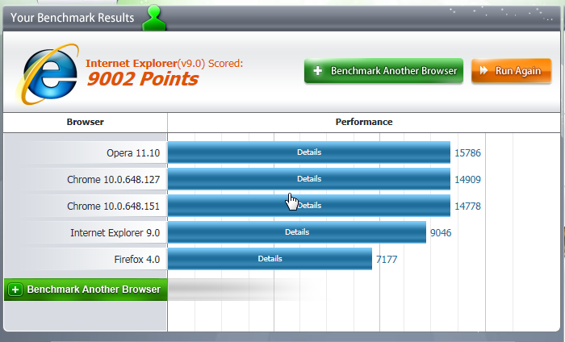The image size is (565, 342).
Task: Click the 7177 score value
Action: coord(387,260)
